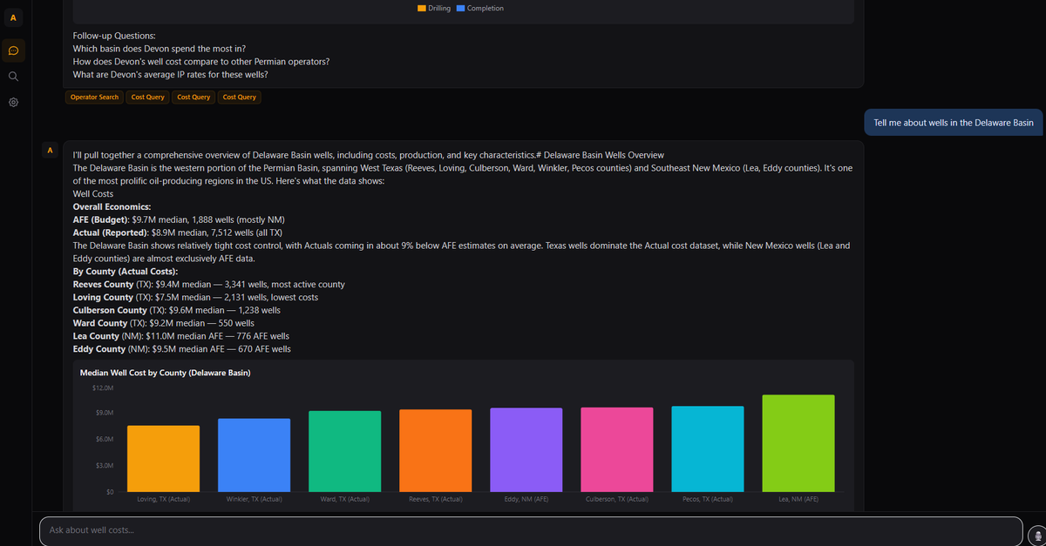Toggle the Drilling series in the chart legend
This screenshot has height=546, width=1046.
pyautogui.click(x=434, y=8)
